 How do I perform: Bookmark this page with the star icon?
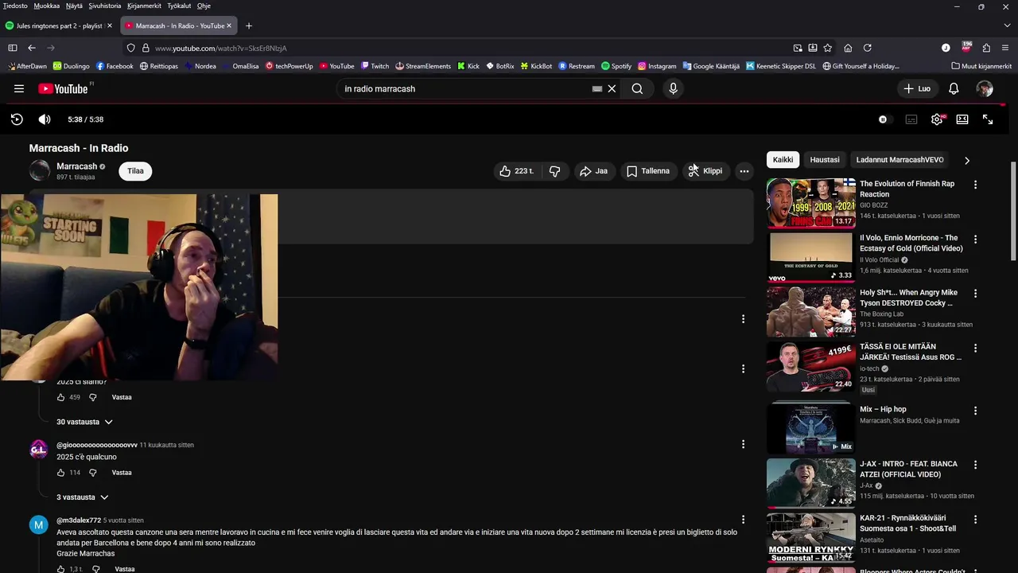(x=828, y=48)
